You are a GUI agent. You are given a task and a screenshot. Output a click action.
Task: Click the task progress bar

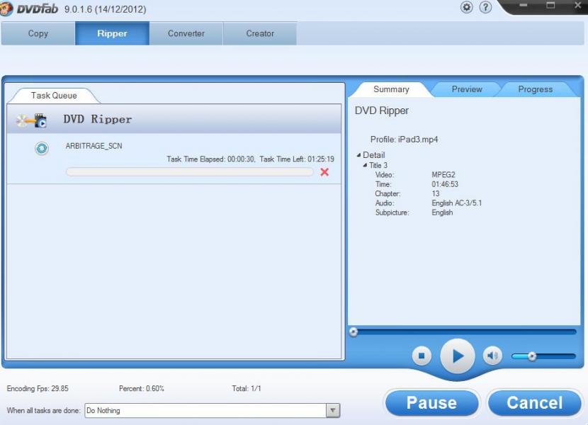coord(189,172)
